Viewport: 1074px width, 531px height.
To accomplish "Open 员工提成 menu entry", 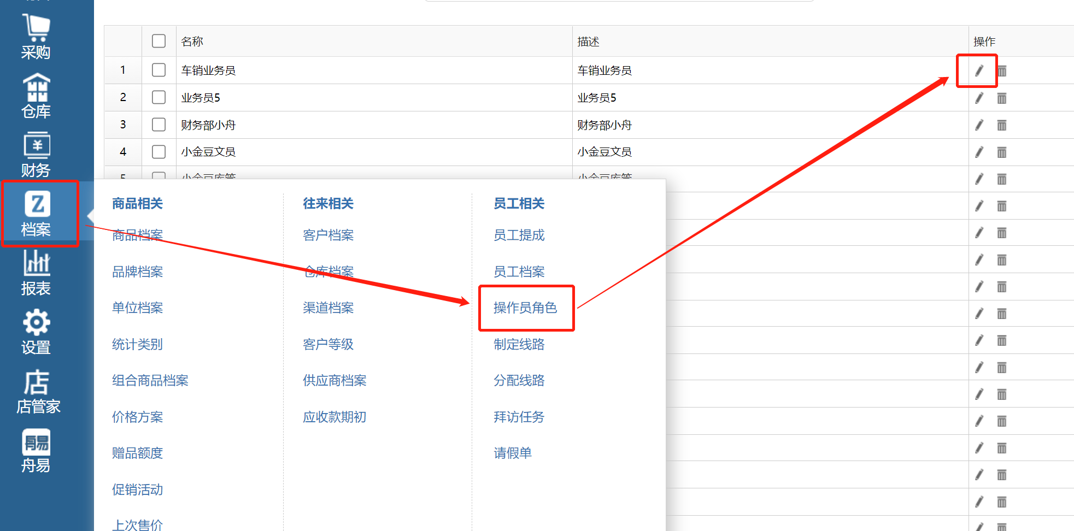I will click(519, 235).
